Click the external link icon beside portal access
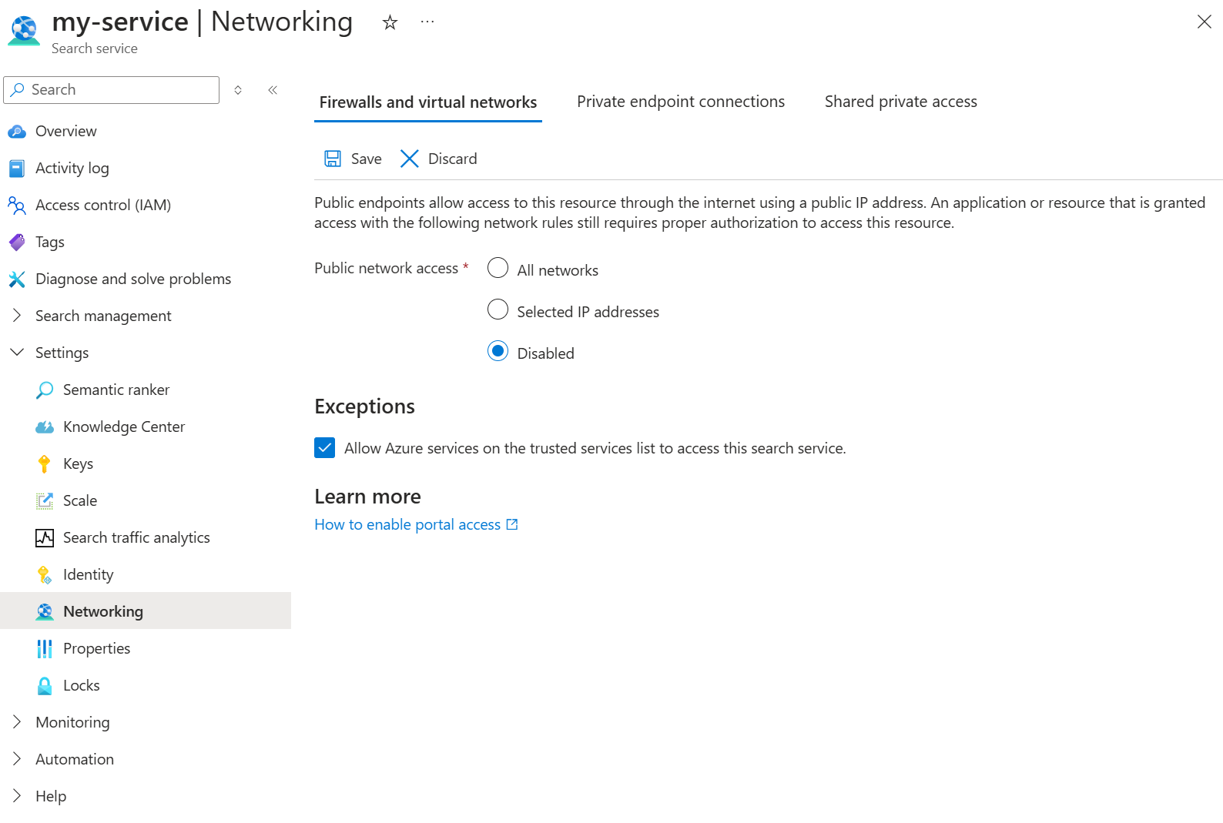The image size is (1223, 823). pyautogui.click(x=512, y=524)
